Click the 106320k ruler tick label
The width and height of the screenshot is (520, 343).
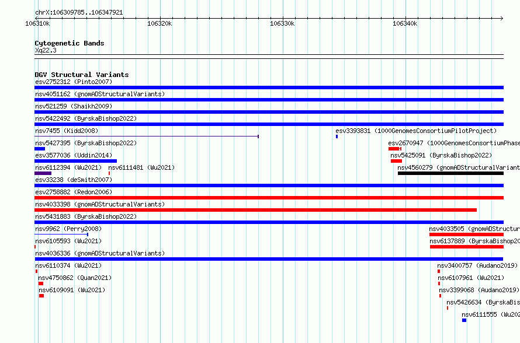[x=160, y=23]
